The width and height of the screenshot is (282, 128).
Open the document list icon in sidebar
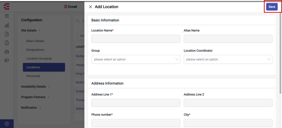click(x=7, y=43)
